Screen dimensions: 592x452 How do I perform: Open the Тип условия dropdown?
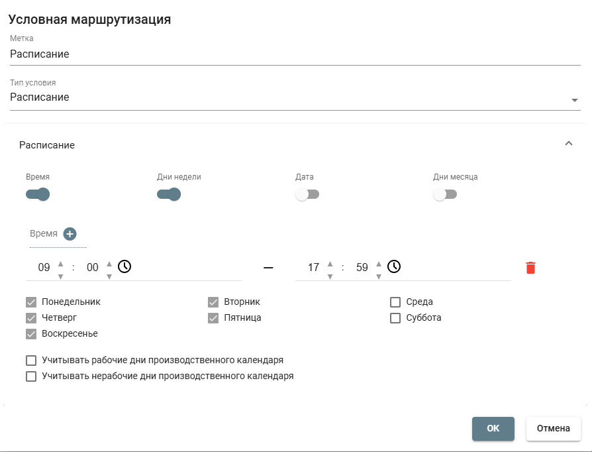(295, 97)
